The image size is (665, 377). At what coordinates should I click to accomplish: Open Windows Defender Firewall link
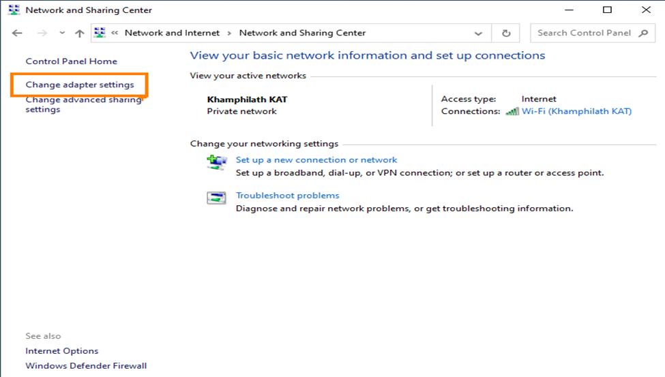[x=86, y=365]
